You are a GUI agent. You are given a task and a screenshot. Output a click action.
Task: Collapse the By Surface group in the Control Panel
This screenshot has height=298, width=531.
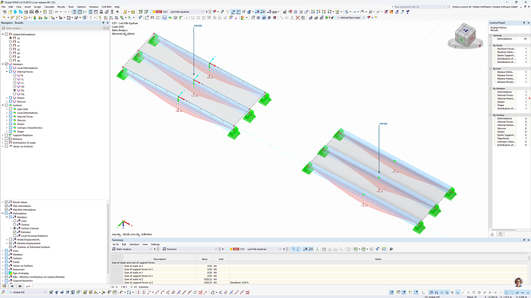(x=491, y=115)
